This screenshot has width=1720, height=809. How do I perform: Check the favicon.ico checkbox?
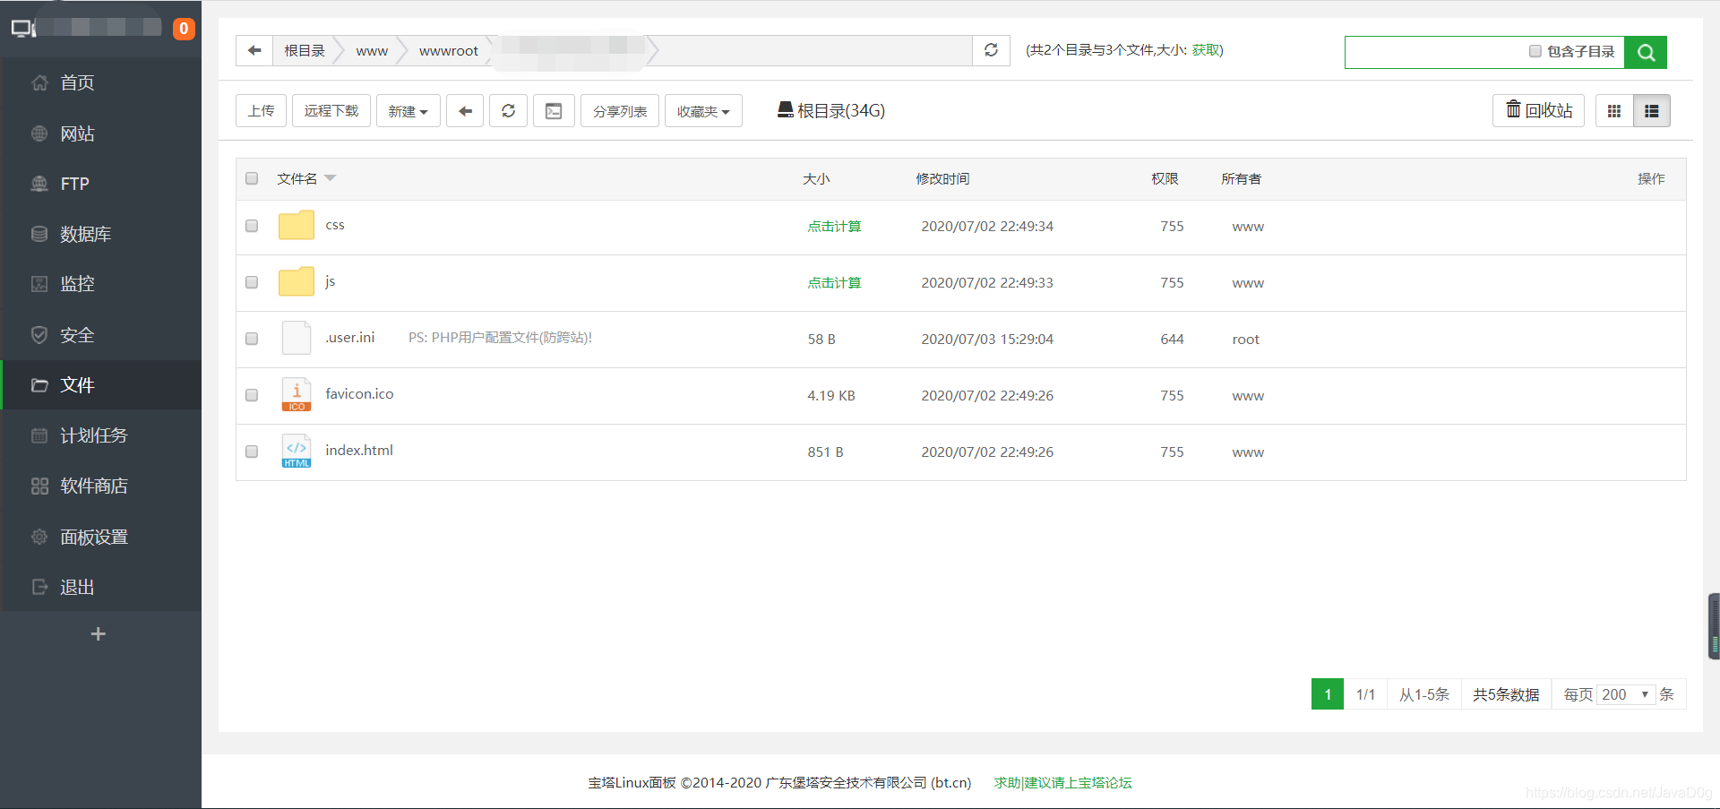(252, 395)
